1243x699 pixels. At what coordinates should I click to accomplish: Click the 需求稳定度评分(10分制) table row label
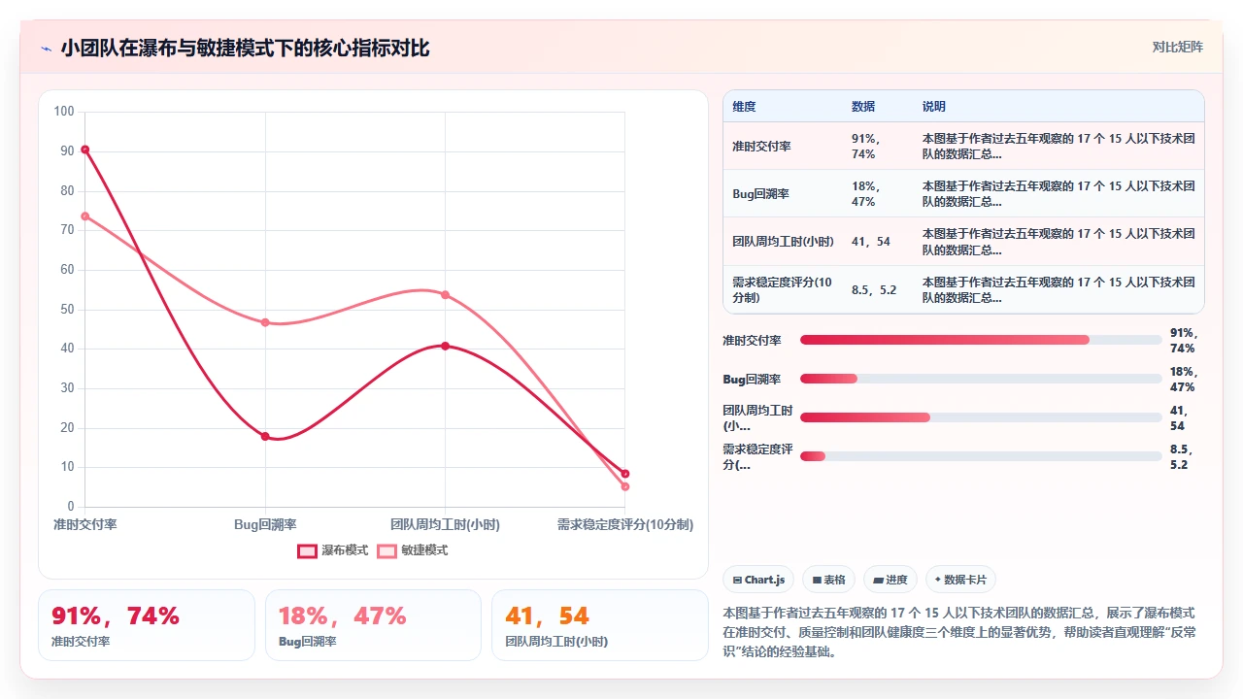pos(783,289)
